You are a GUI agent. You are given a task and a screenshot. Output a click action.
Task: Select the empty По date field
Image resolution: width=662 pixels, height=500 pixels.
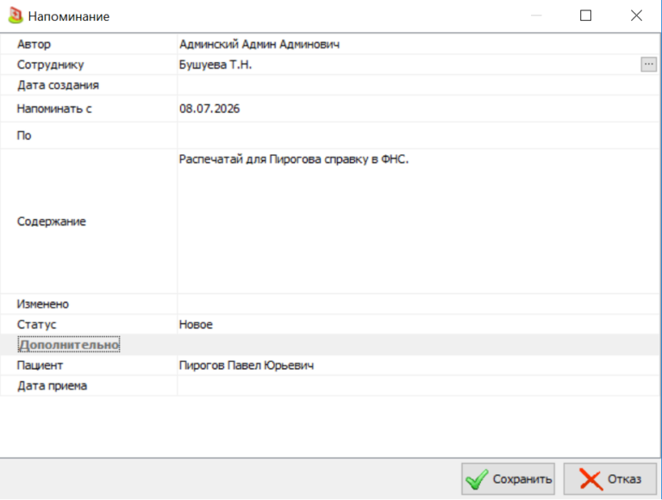tap(418, 135)
